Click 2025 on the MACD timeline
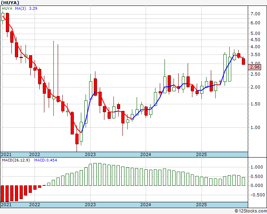The image size is (267, 214). 201,205
